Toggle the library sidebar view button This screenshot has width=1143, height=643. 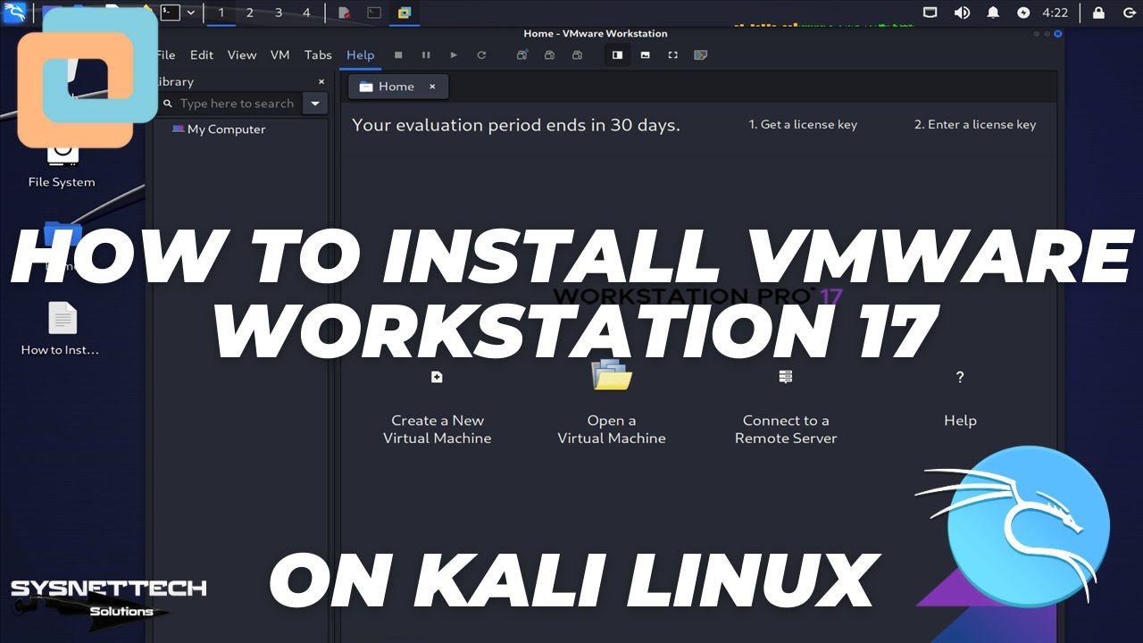point(617,54)
